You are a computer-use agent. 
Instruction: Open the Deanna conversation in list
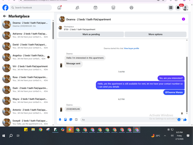[26, 24]
